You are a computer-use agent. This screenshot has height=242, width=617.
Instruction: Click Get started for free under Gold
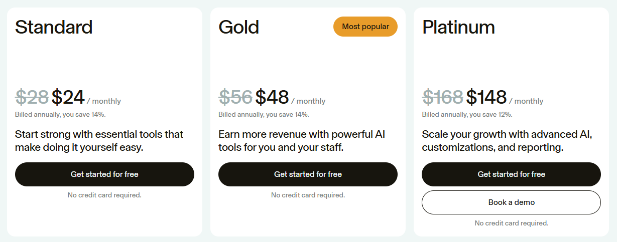pyautogui.click(x=308, y=174)
